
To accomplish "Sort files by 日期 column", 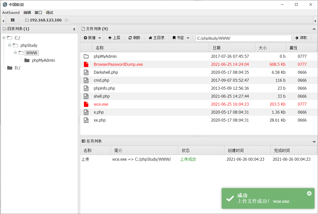I will pyautogui.click(x=232, y=48).
